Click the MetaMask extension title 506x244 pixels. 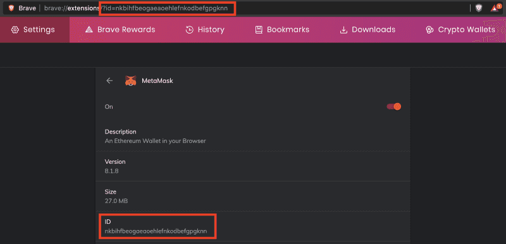[157, 80]
